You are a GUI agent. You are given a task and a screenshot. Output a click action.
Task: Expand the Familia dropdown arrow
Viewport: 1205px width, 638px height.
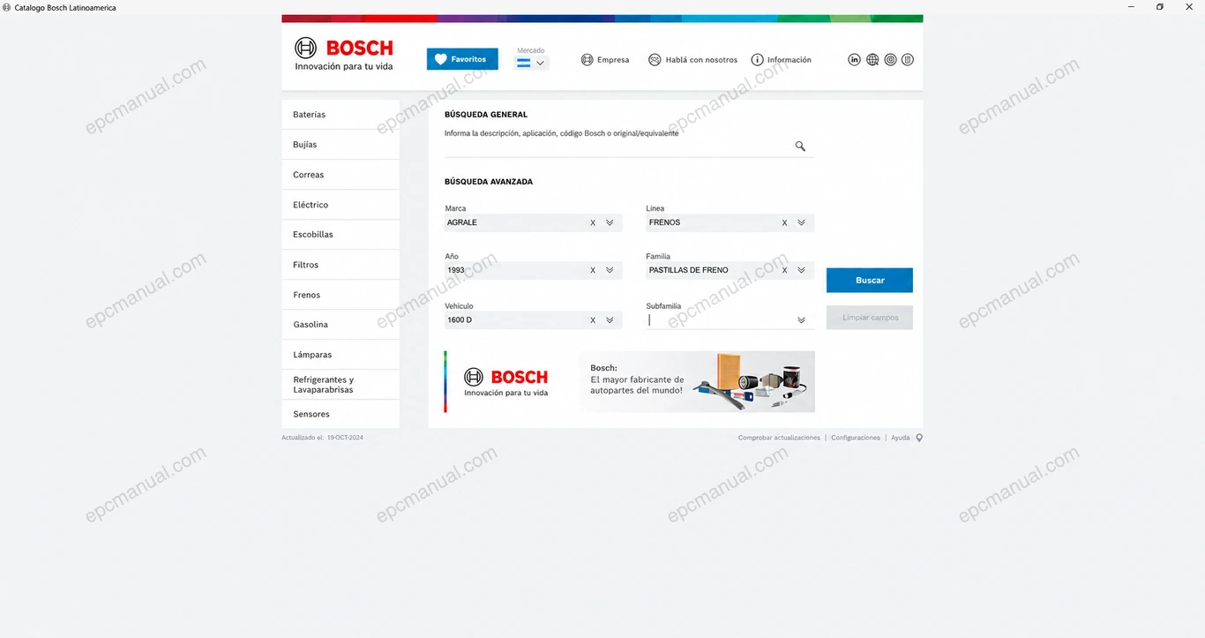[x=801, y=271]
